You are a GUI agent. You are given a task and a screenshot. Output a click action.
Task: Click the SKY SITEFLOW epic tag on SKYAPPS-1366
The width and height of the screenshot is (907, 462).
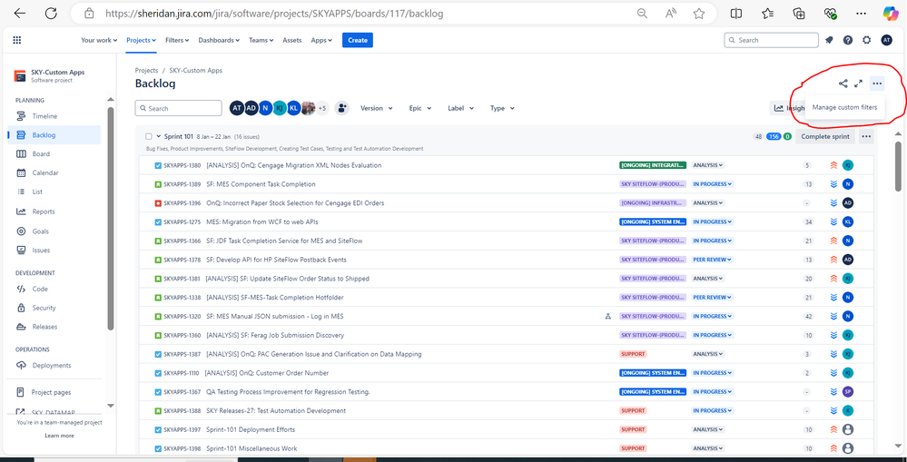[653, 241]
